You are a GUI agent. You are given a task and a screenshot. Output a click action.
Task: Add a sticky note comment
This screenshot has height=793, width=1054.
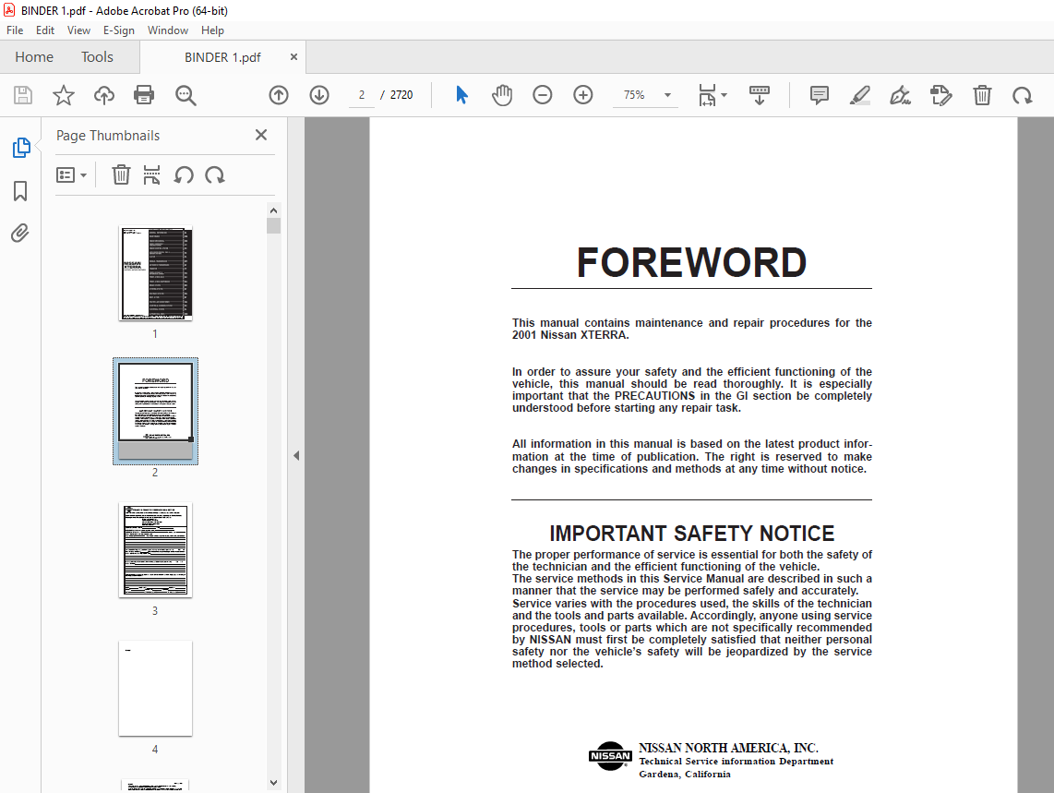(819, 95)
